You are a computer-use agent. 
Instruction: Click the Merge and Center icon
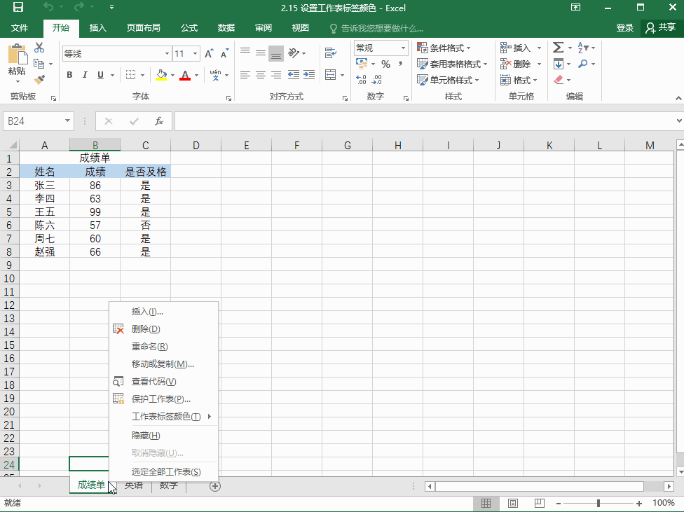(x=331, y=75)
